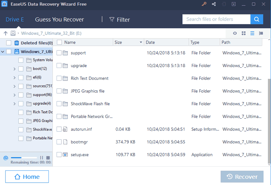Switch to large icons grid view

tap(244, 33)
